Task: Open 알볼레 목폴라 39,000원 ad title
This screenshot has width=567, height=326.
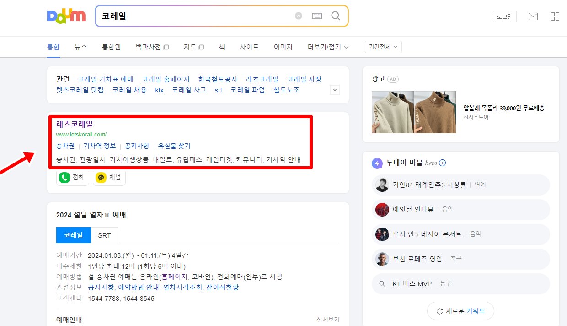Action: (x=504, y=108)
